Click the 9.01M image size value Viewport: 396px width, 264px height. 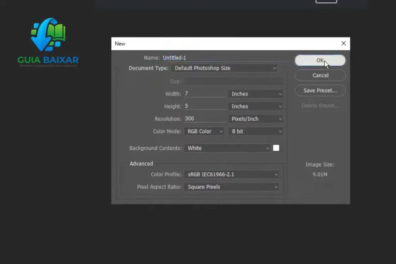pos(320,174)
